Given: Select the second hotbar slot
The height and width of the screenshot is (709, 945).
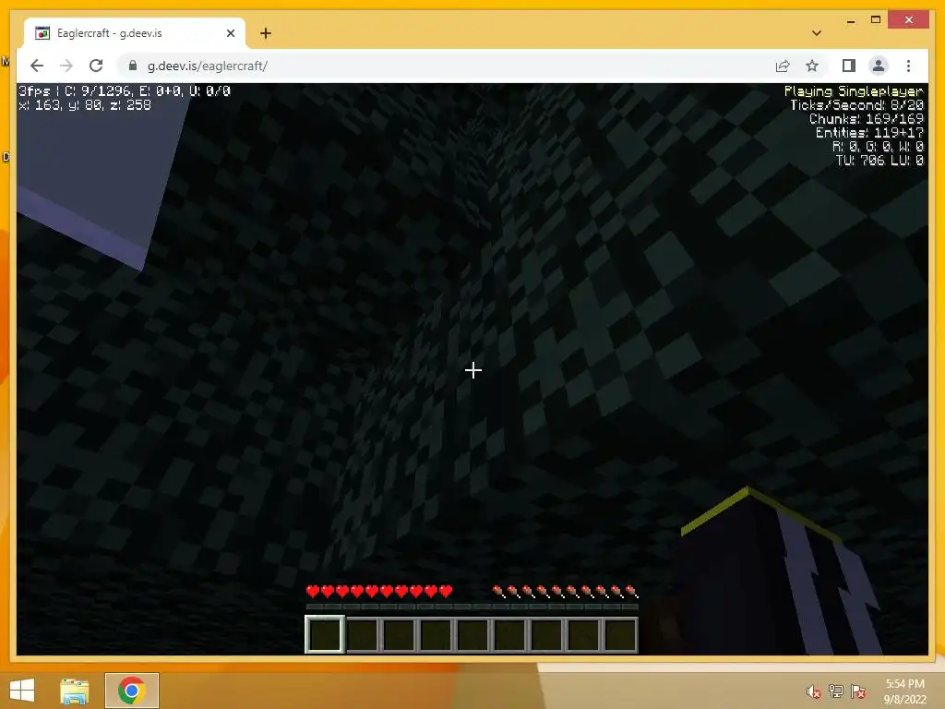Looking at the screenshot, I should 362,635.
